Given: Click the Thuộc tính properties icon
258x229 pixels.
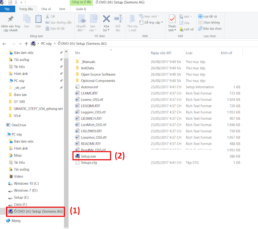Looking at the screenshot, I should coord(172,19).
